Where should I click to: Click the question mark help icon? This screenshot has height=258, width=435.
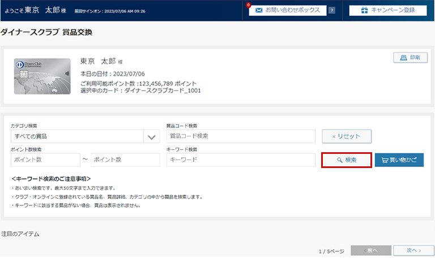[331, 10]
